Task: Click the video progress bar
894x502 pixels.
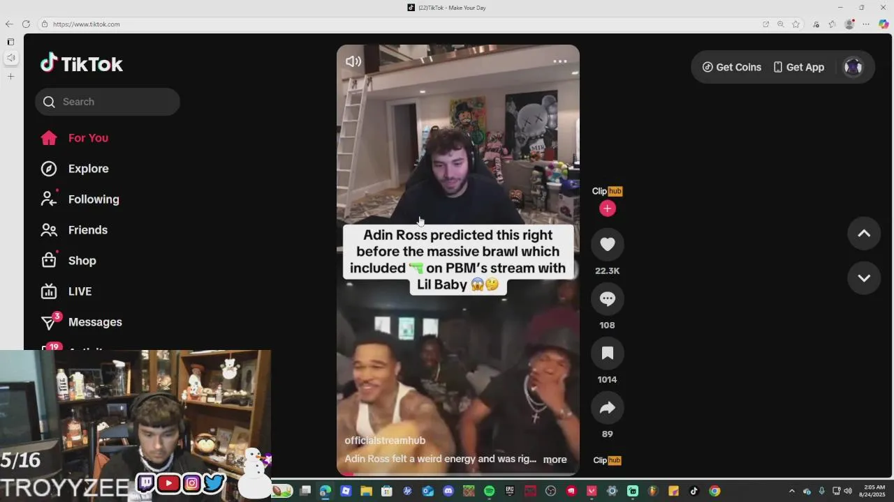Action: tap(458, 474)
